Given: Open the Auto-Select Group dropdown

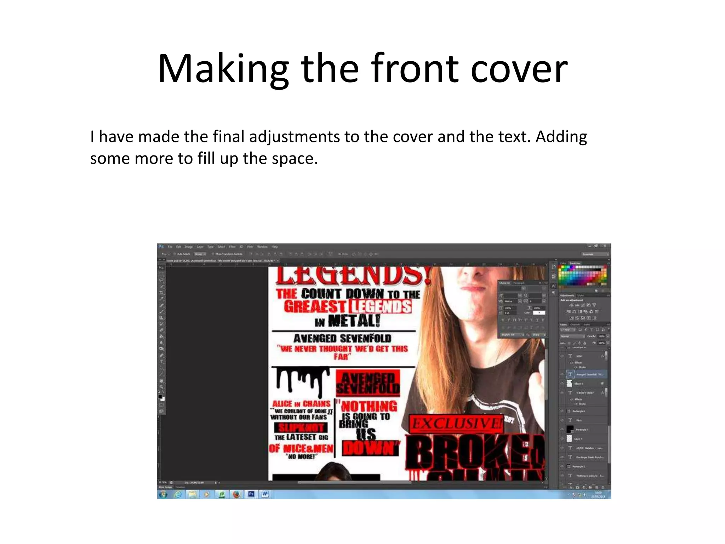Looking at the screenshot, I should coord(200,254).
